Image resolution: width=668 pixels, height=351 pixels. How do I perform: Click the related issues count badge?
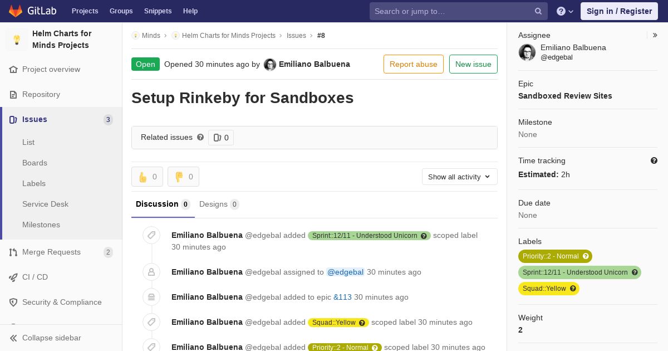(x=221, y=138)
